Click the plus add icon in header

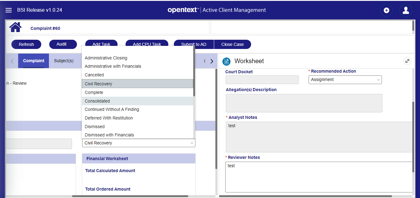(386, 10)
